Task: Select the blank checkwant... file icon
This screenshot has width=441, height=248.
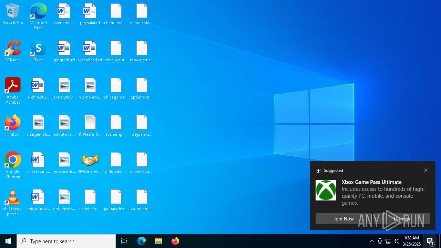Action: point(116,52)
